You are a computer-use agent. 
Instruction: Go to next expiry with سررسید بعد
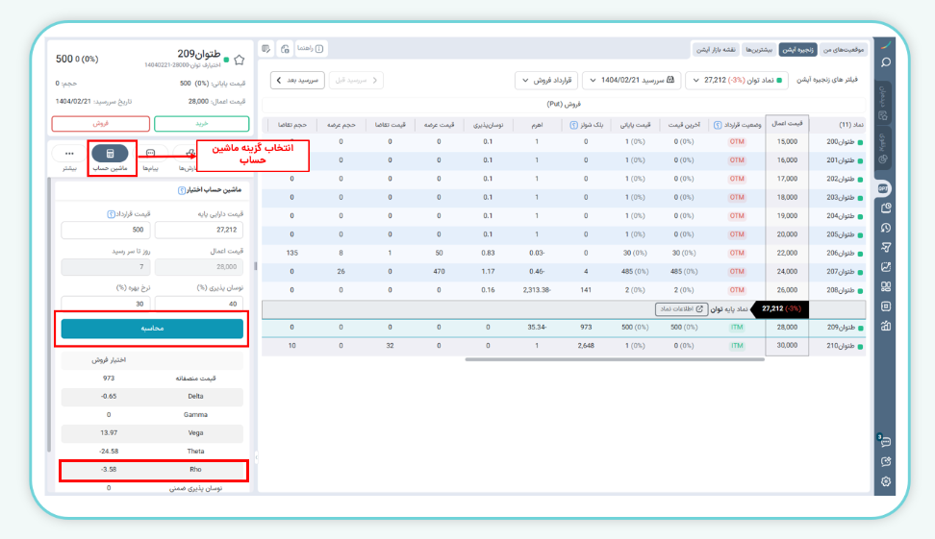(297, 80)
